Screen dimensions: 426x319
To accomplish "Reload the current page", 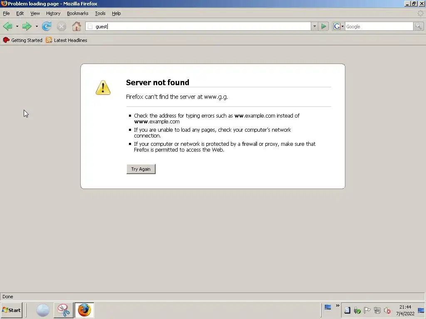I will (47, 26).
